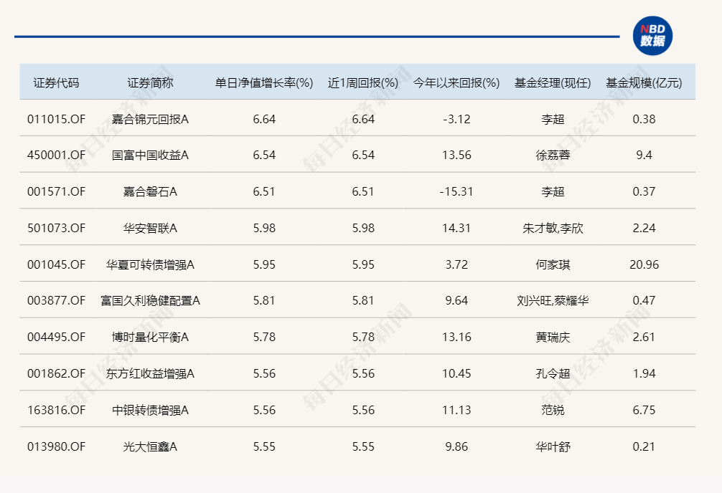Image resolution: width=722 pixels, height=493 pixels.
Task: Click the year-to-date return 3.72
Action: [456, 264]
